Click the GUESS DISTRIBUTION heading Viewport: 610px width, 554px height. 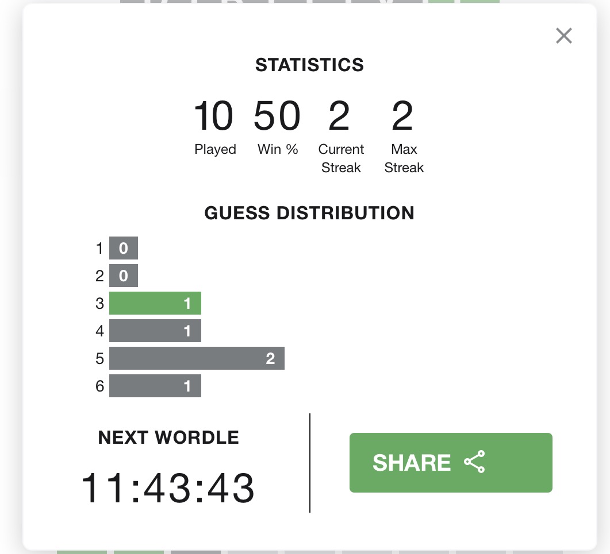pyautogui.click(x=309, y=213)
